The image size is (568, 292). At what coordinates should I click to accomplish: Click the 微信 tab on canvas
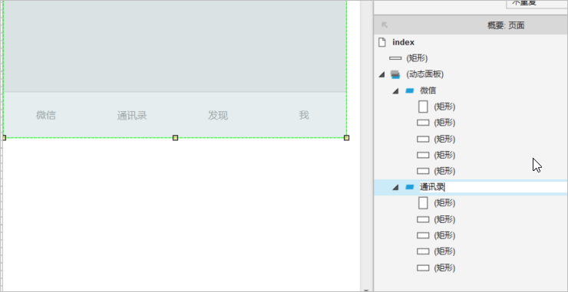46,116
